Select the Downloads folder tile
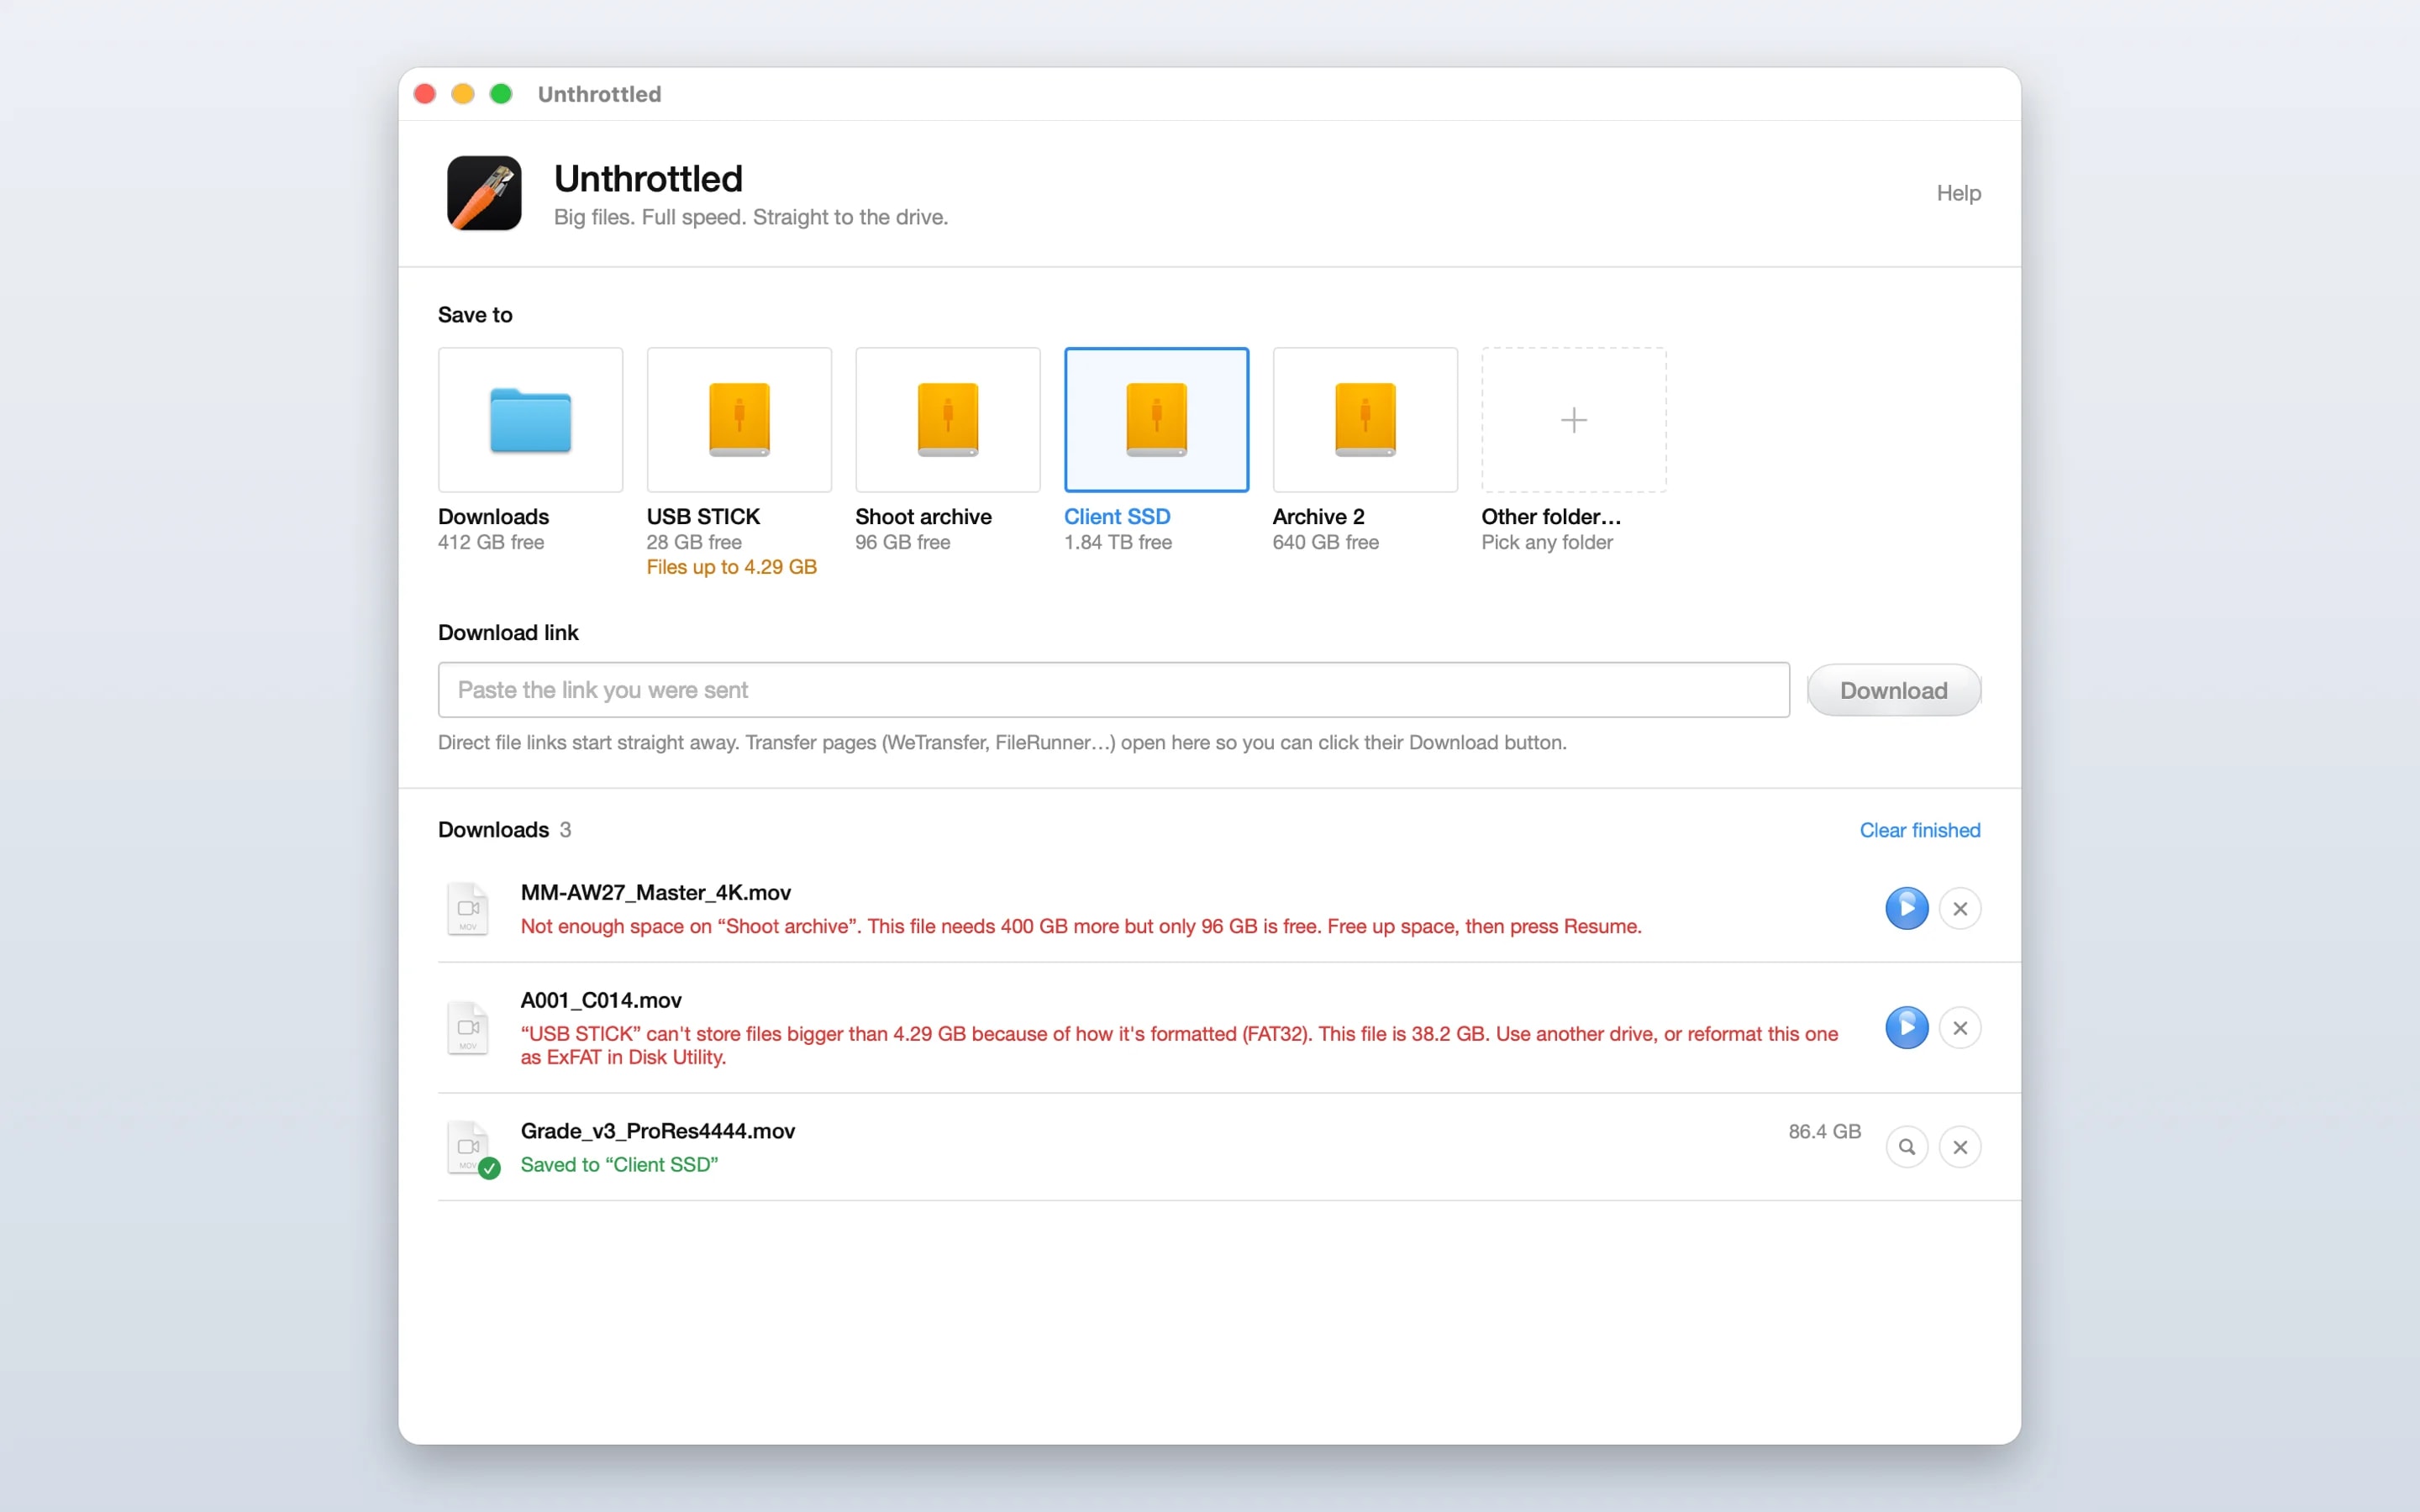This screenshot has width=2420, height=1512. point(530,419)
